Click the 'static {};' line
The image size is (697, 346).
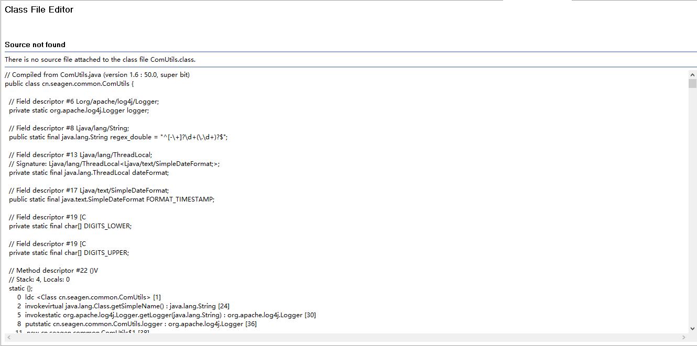click(20, 288)
